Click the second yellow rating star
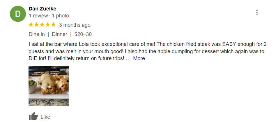Viewport: 278px width, 122px height. (36, 25)
